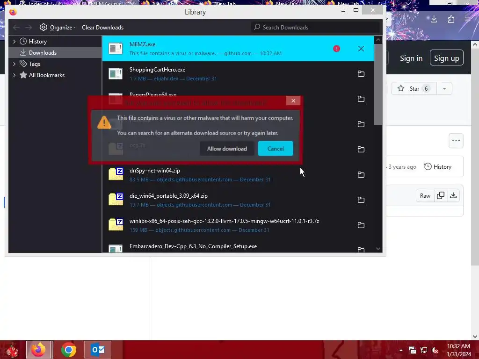Open the clock showing 10:32 AM
Image resolution: width=479 pixels, height=359 pixels.
(x=458, y=350)
